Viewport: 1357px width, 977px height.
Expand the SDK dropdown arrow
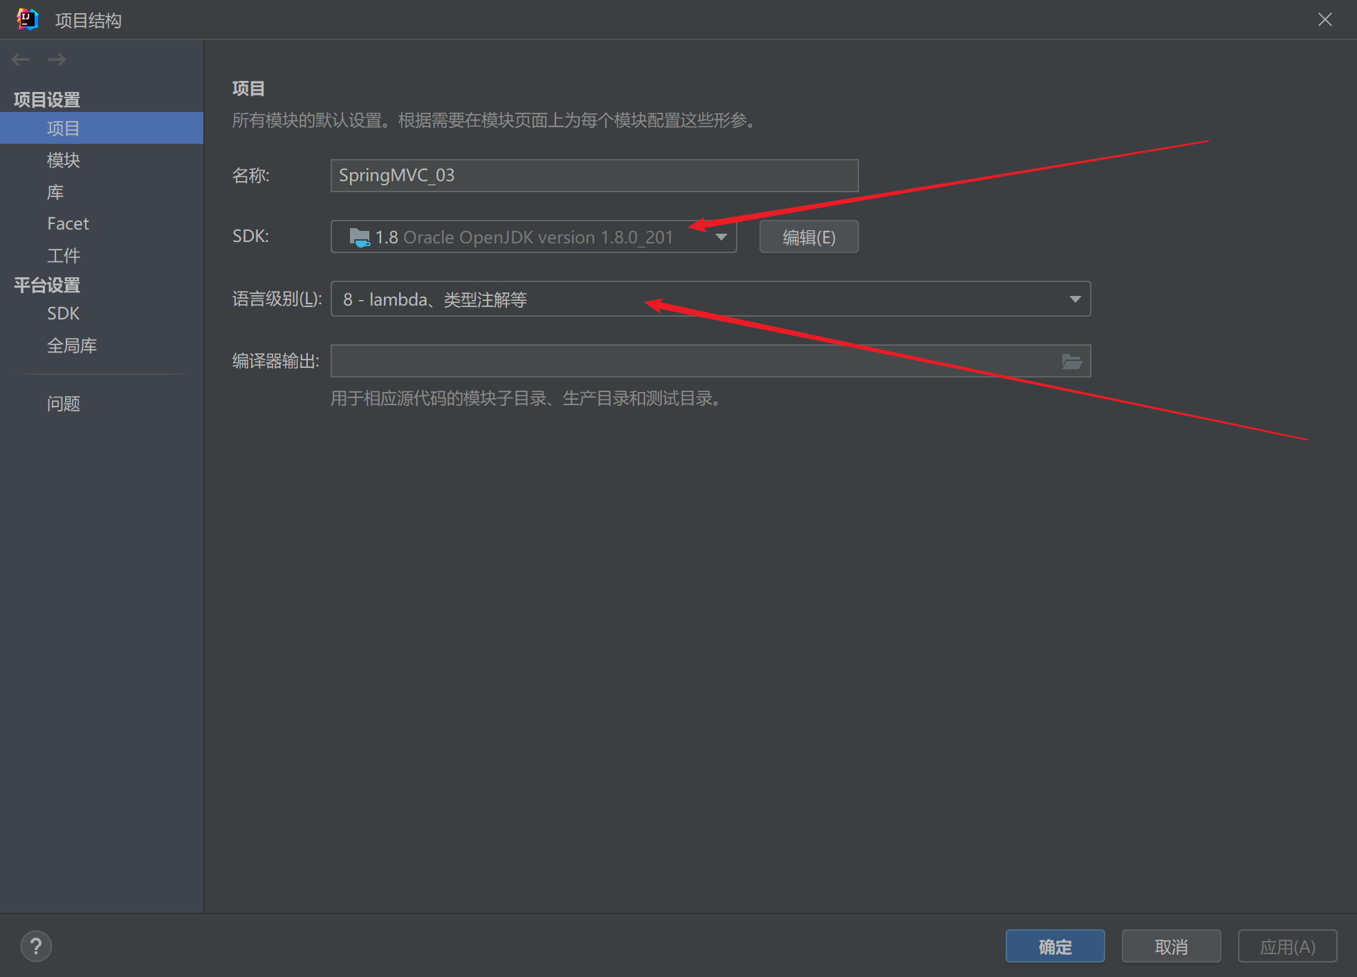click(x=721, y=237)
